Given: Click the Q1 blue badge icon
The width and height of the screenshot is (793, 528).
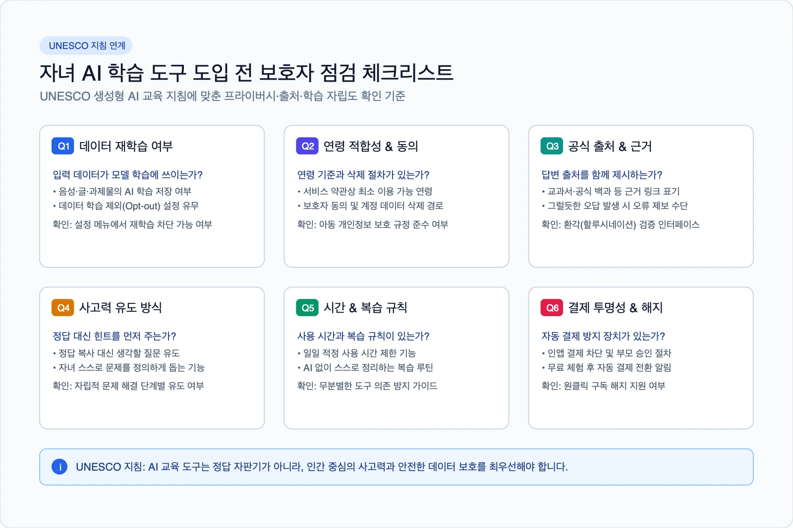Looking at the screenshot, I should [63, 146].
